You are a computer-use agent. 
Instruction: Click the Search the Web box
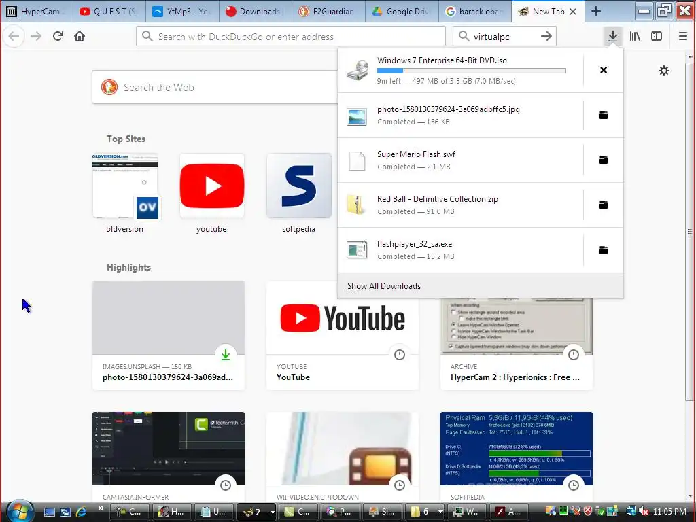215,87
